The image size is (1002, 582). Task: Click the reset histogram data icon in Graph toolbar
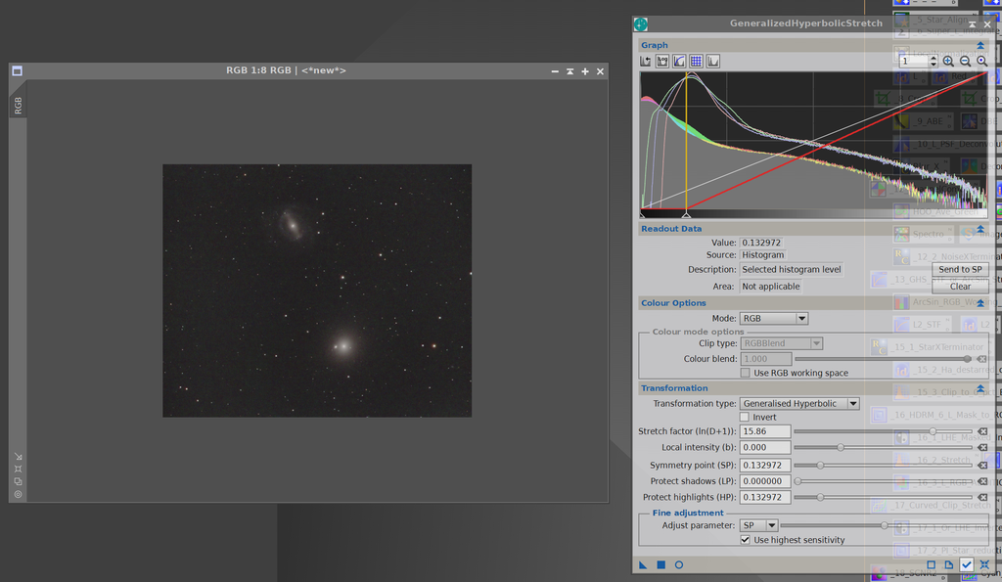[x=646, y=62]
